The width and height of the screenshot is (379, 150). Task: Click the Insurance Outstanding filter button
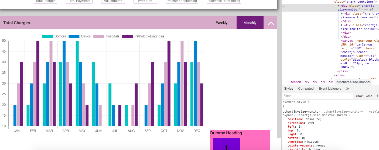coord(224,1)
